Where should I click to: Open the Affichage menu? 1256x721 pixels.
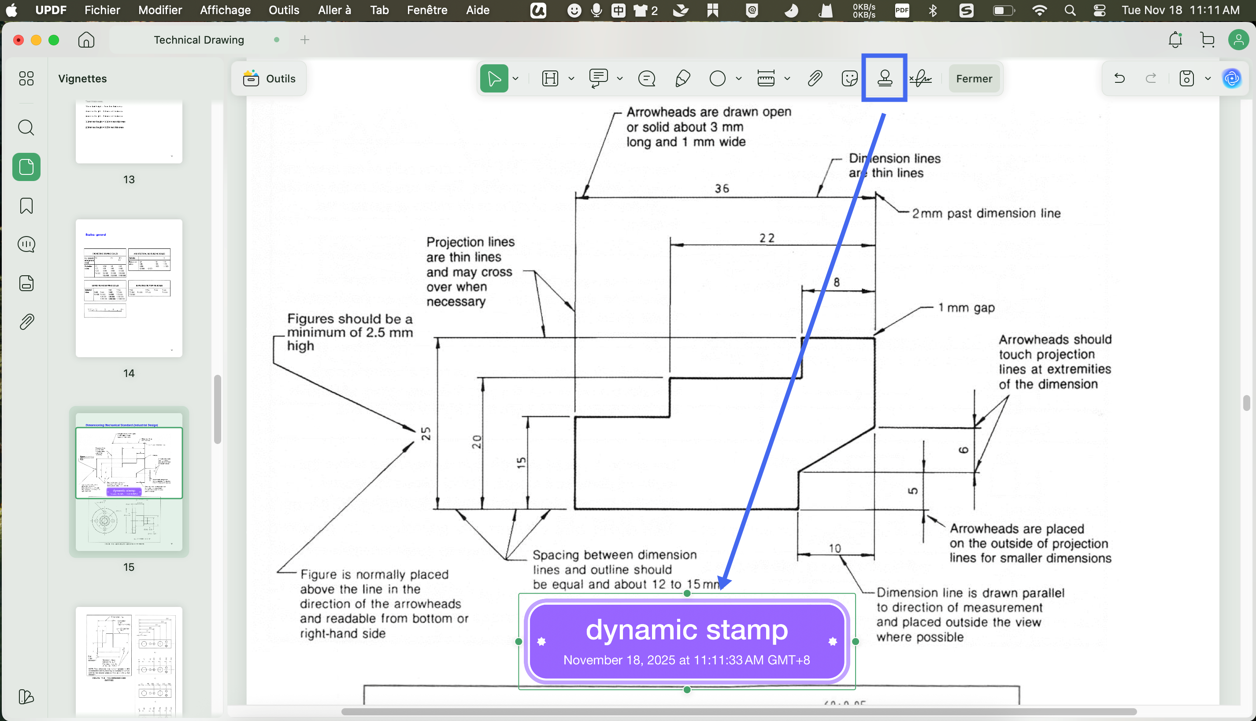pyautogui.click(x=225, y=10)
